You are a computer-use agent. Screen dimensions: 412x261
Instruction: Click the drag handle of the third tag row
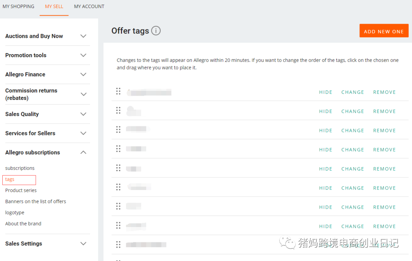118,129
